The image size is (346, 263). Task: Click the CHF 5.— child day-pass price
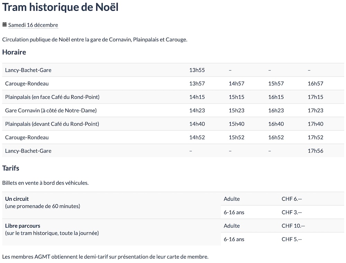[x=292, y=239]
